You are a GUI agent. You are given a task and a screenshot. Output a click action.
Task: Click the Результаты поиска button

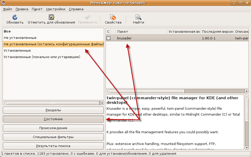(x=53, y=146)
